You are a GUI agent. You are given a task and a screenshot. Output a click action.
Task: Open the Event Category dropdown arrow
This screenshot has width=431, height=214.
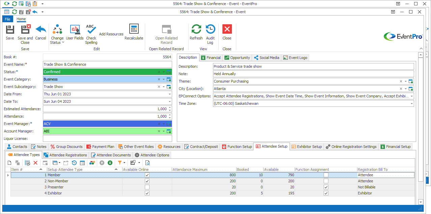(x=164, y=79)
